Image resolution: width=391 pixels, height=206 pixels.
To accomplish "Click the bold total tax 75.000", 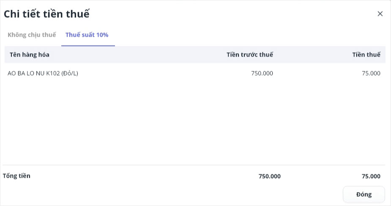I will coord(371,176).
